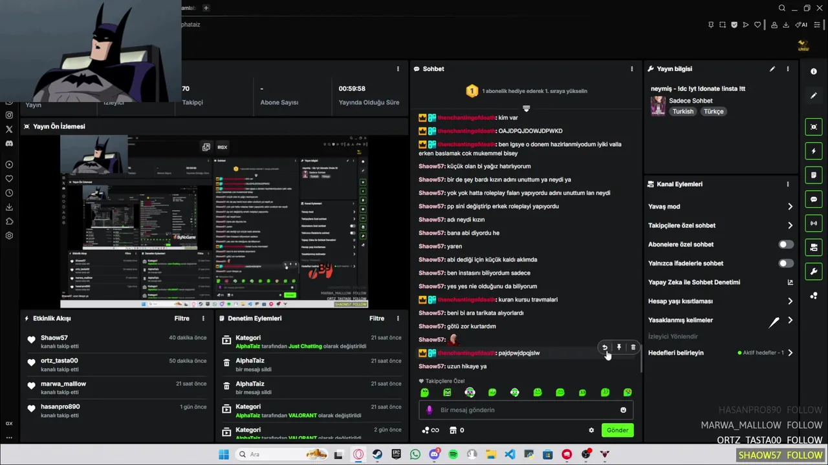Open Steam from the taskbar

pos(377,455)
